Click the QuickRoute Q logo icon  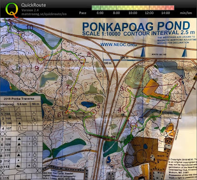pyautogui.click(x=12, y=10)
